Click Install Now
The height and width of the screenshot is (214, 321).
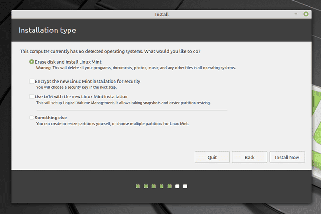(287, 157)
